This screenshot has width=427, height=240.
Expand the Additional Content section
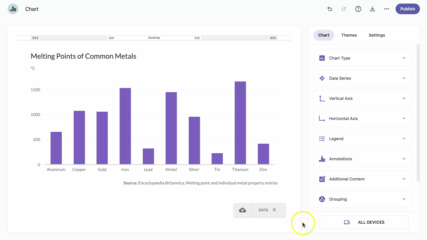[363, 179]
